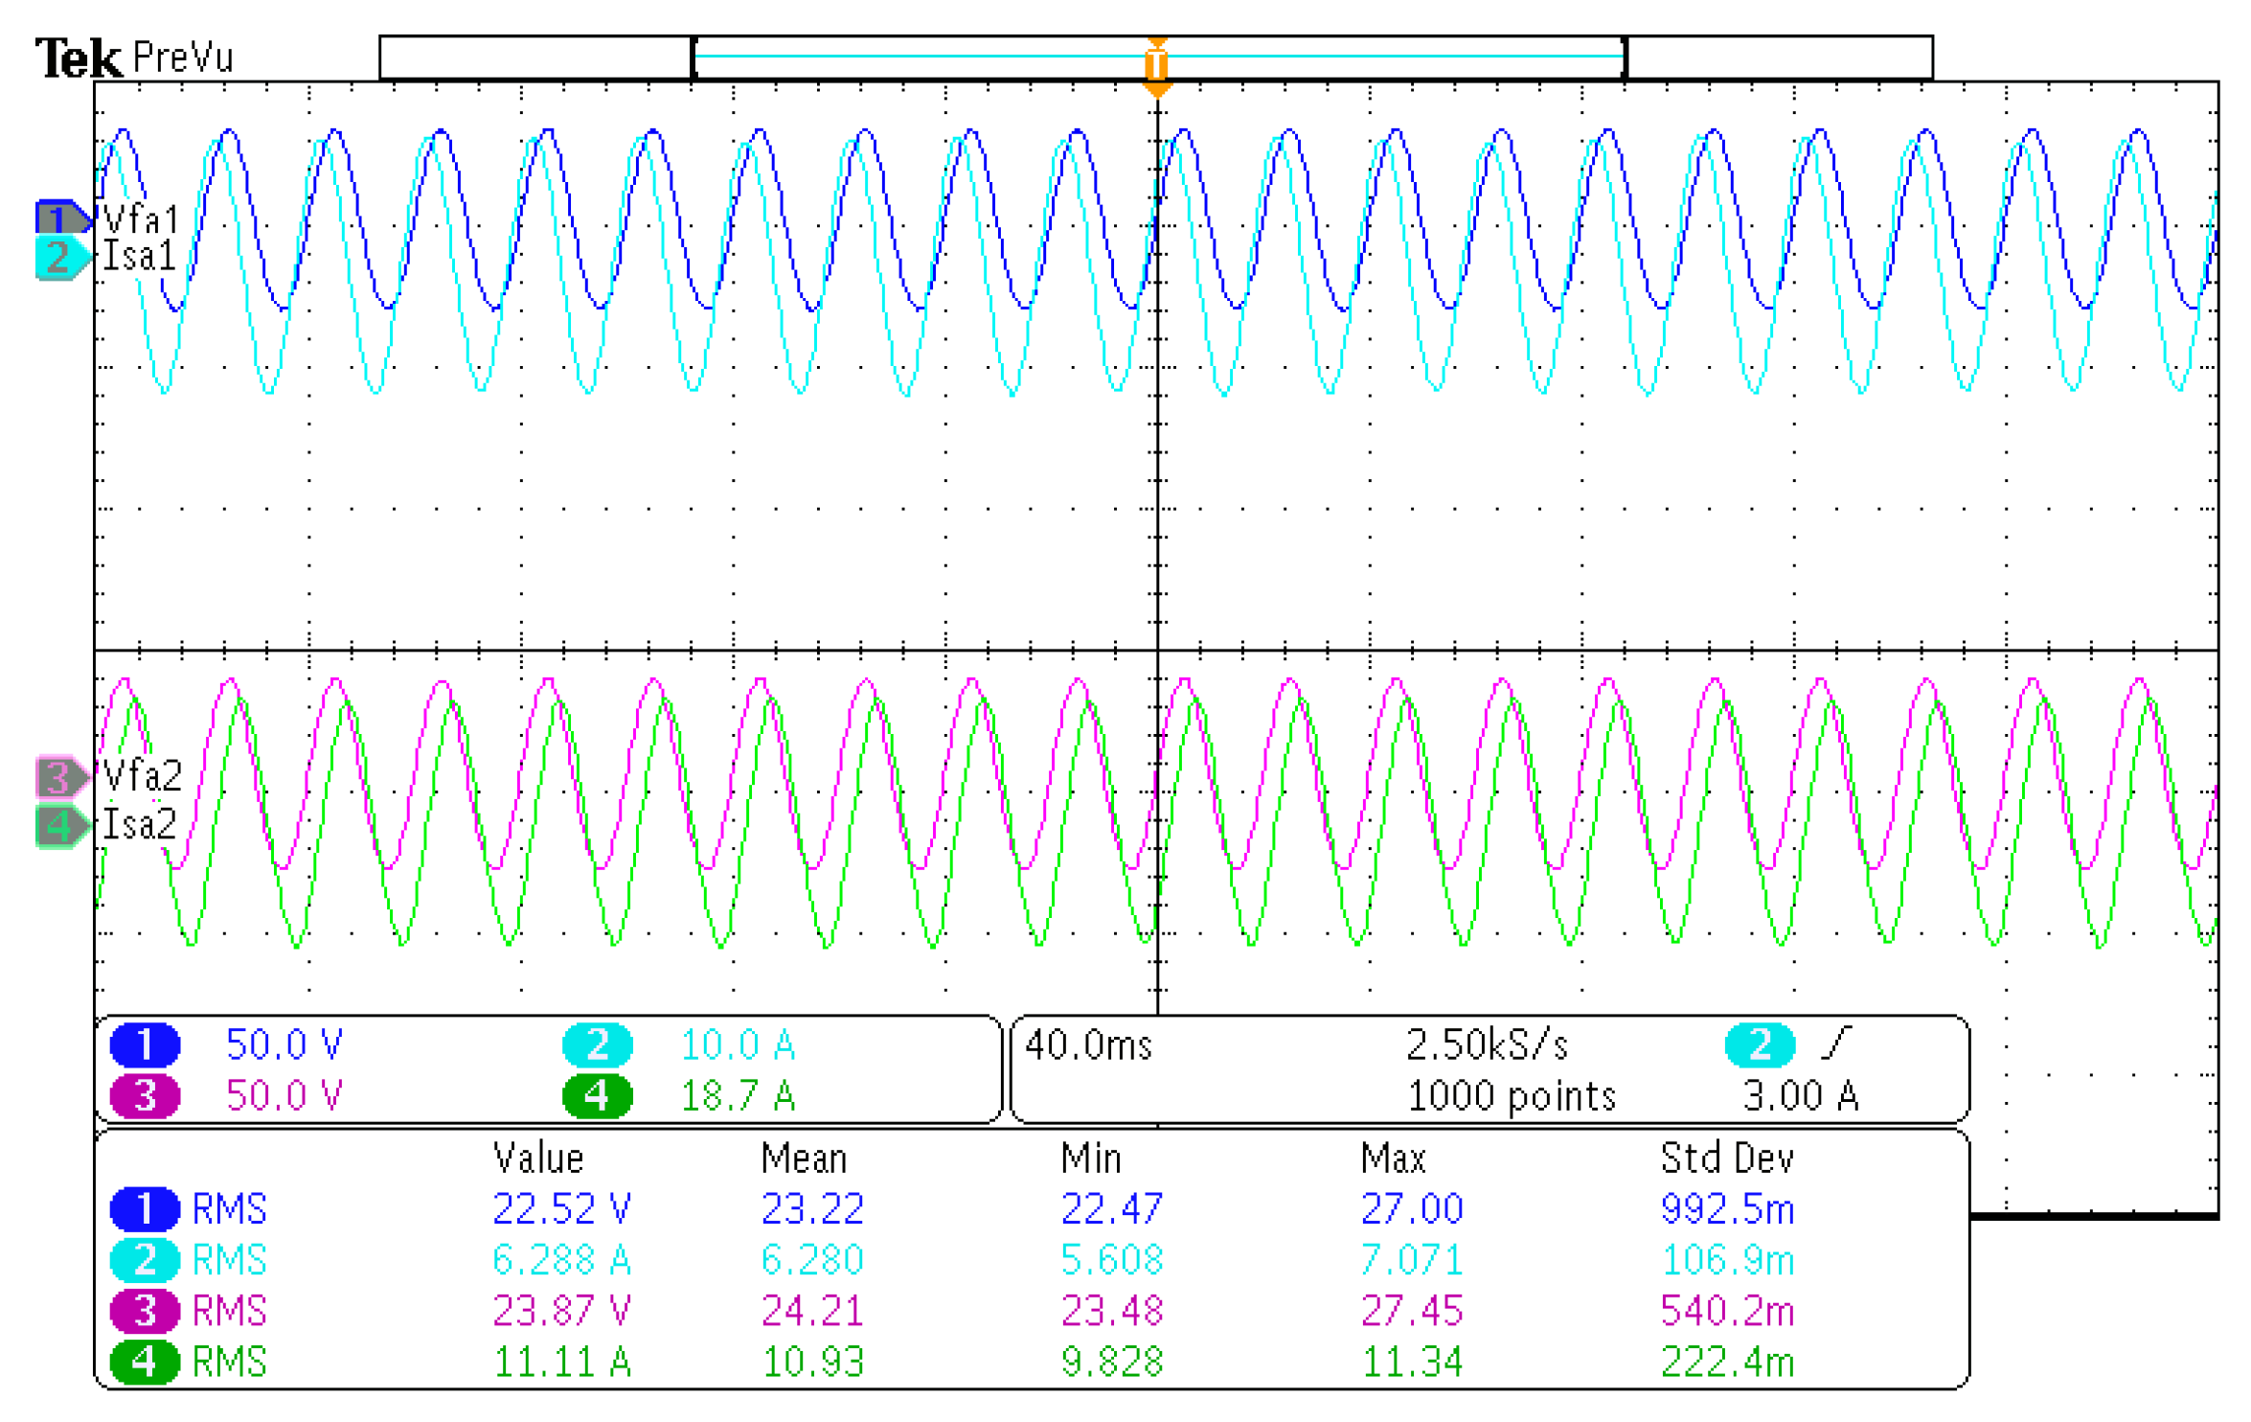2251x1422 pixels.
Task: Select channel 1 Vfa1 ground marker
Action: (x=59, y=218)
